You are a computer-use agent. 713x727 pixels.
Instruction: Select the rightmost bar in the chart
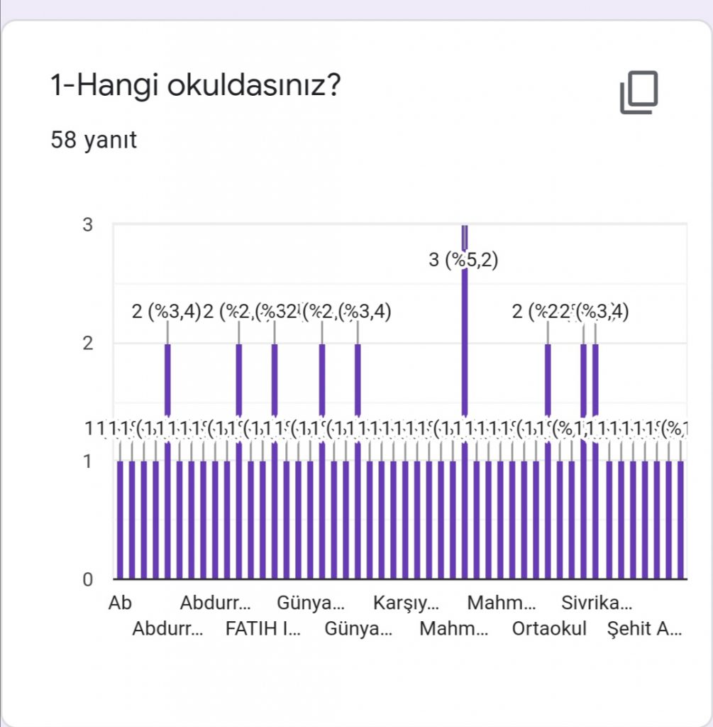click(x=681, y=520)
